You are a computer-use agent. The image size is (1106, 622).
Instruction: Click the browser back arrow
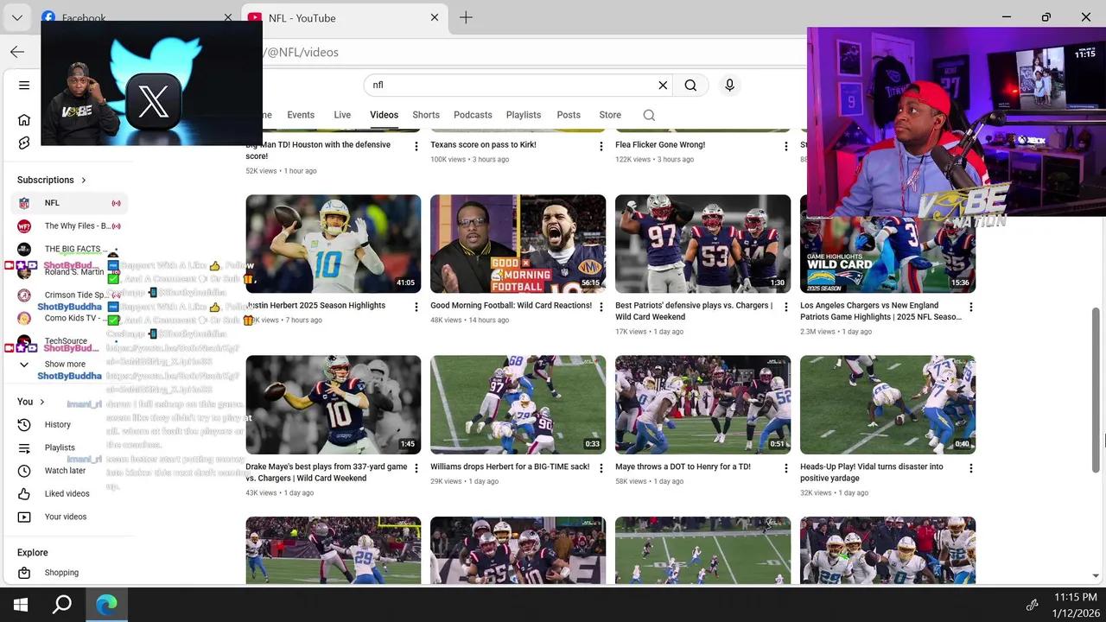tap(17, 52)
